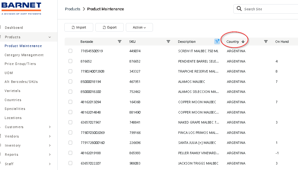
Task: Open the SKU column filter icon
Action: (x=168, y=42)
